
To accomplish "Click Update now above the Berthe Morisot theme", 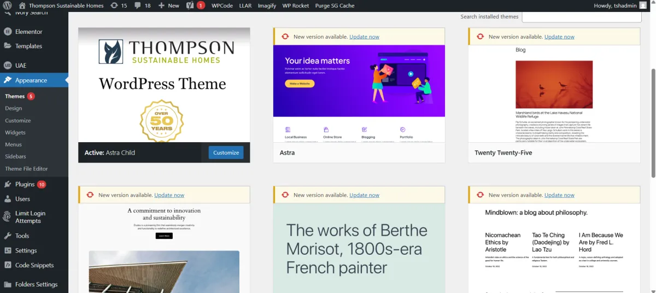I will pos(364,195).
